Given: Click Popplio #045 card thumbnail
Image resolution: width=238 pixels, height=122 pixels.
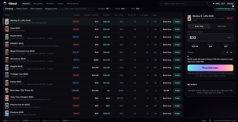Looking at the screenshot, I should (x=7, y=67).
